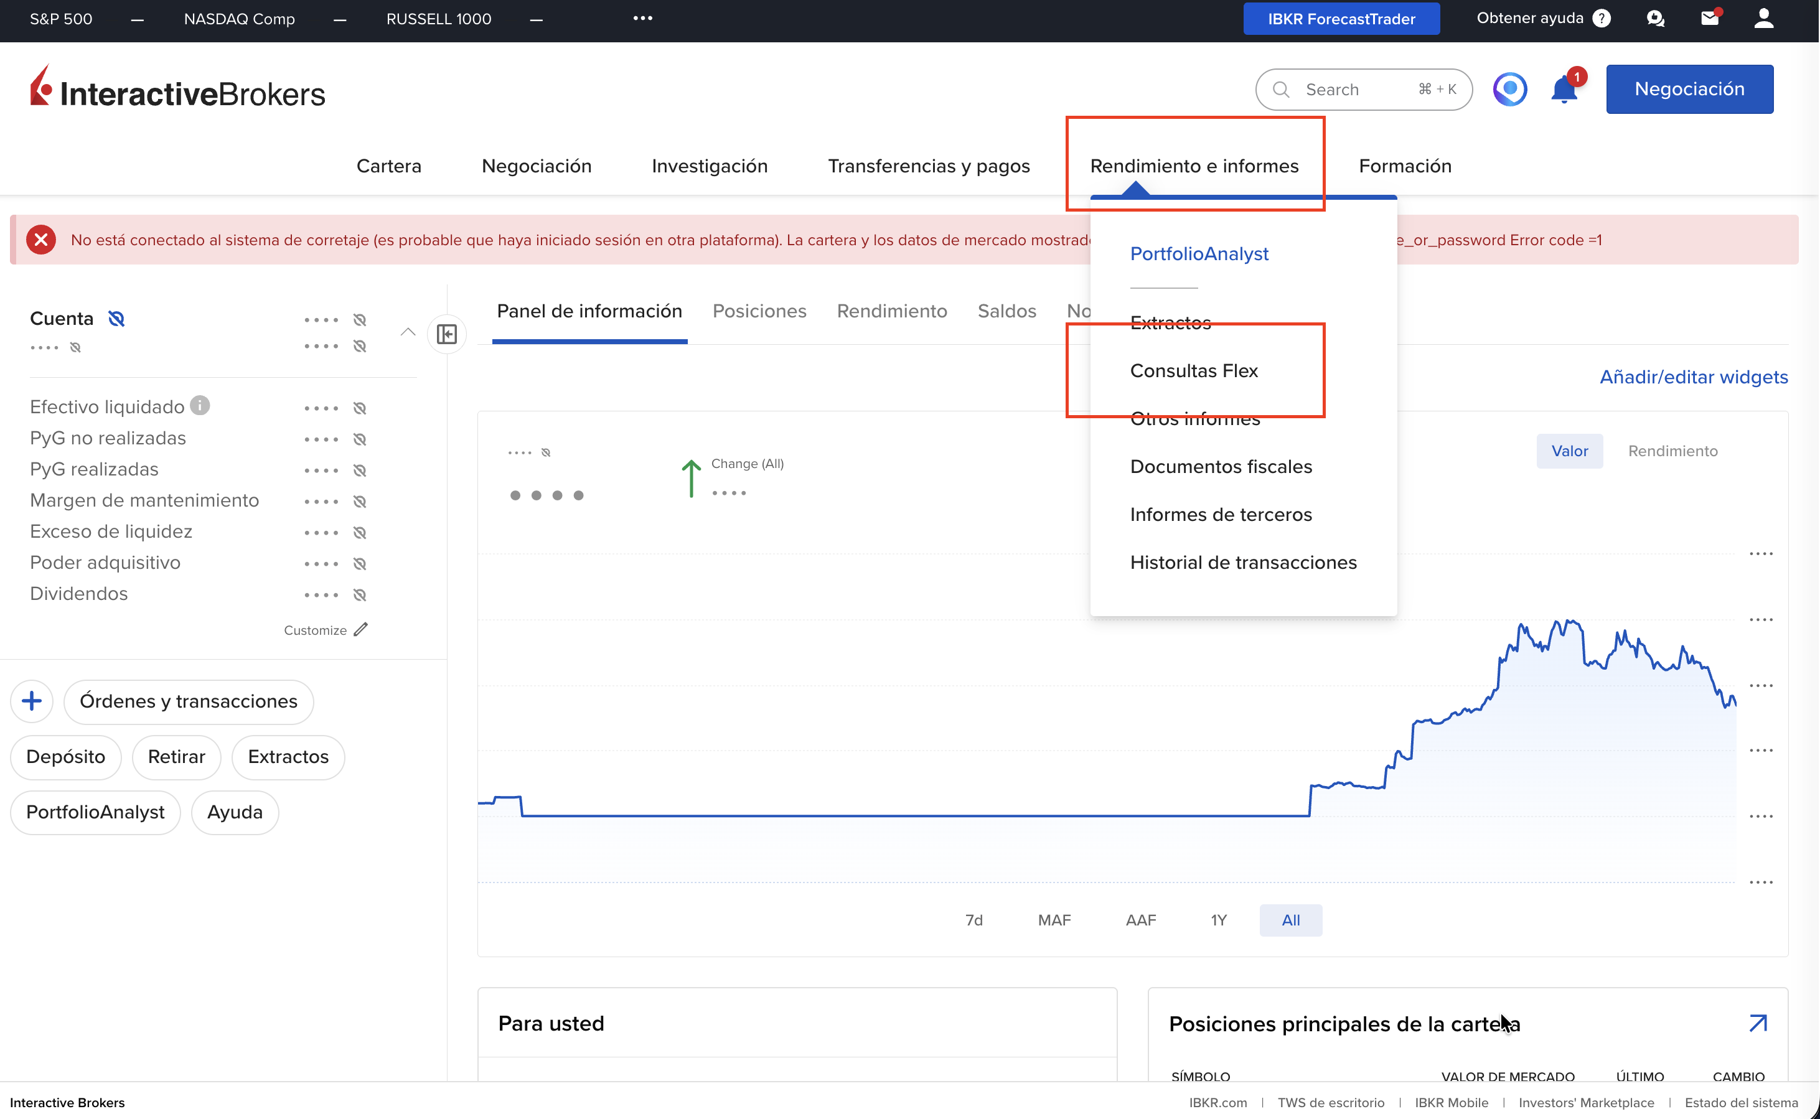Open the IBKR.com footer link

pyautogui.click(x=1218, y=1102)
